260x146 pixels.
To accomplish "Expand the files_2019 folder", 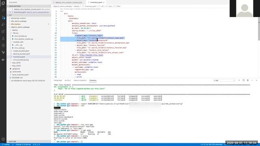I will [16, 63].
